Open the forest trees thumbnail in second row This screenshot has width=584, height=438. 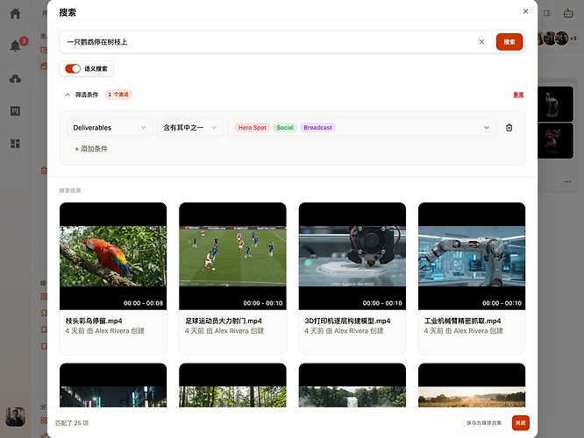click(232, 385)
